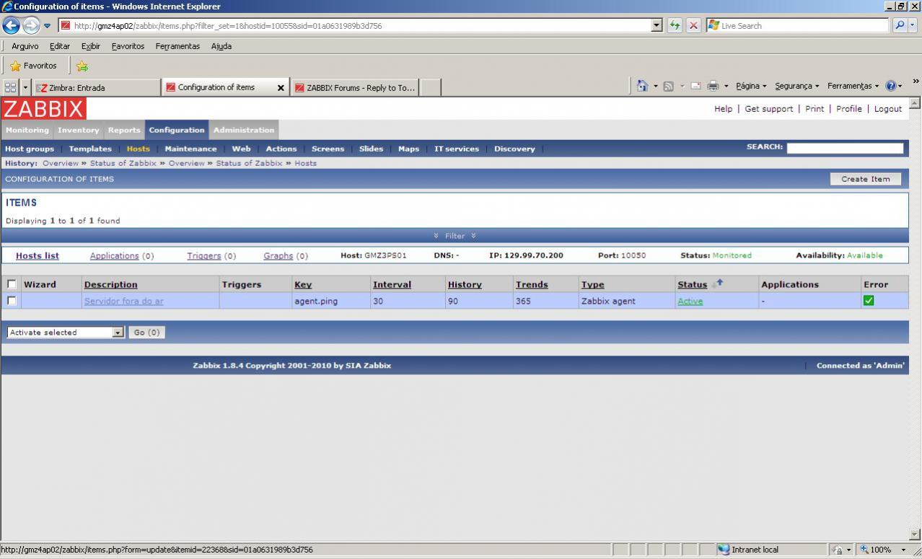Go back with the browser Back arrow
The height and width of the screenshot is (559, 922).
(x=12, y=25)
